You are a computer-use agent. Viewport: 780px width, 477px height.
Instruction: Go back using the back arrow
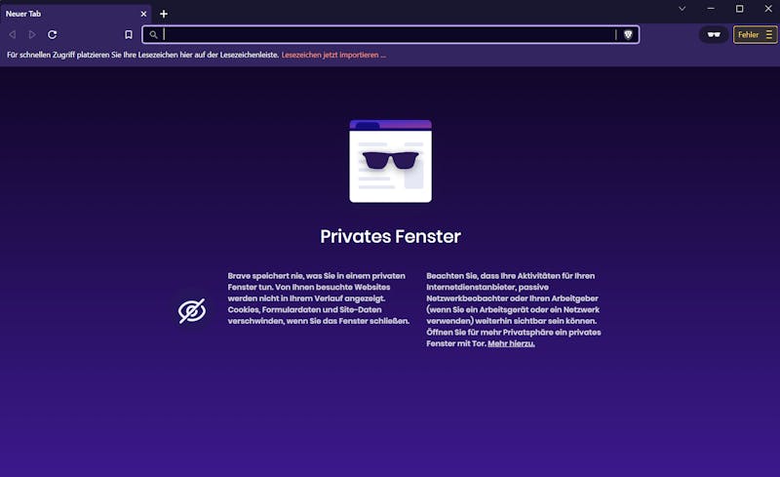pyautogui.click(x=13, y=34)
